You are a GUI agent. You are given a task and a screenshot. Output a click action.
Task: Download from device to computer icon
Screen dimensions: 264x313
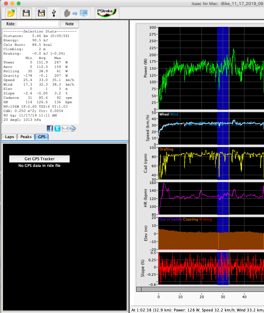point(76,13)
